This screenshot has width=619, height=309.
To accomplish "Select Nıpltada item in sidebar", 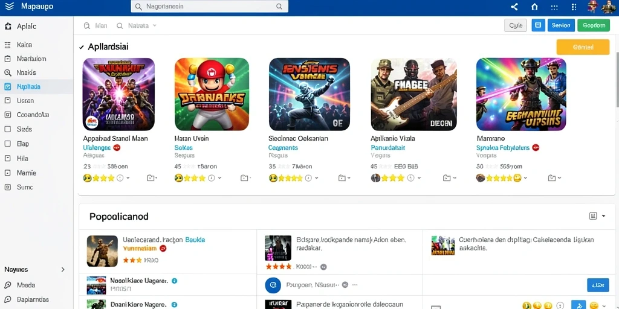I will pos(36,87).
